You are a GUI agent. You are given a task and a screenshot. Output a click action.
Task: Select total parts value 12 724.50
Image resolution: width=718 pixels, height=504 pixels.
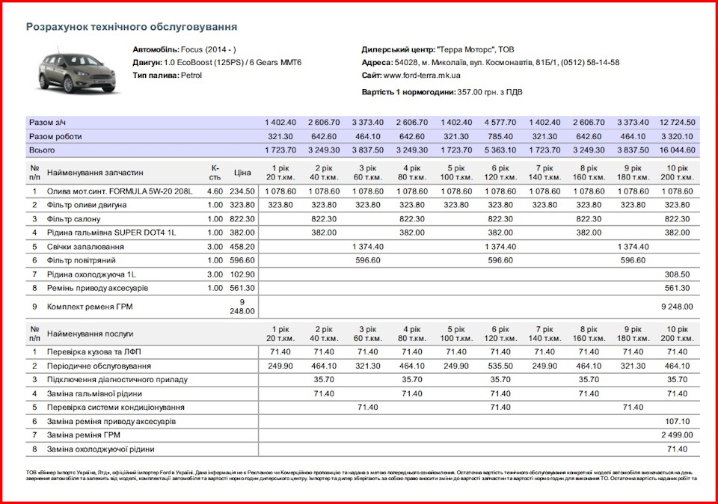(677, 122)
